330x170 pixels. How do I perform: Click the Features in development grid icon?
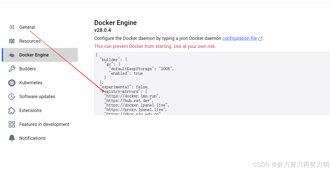12,124
